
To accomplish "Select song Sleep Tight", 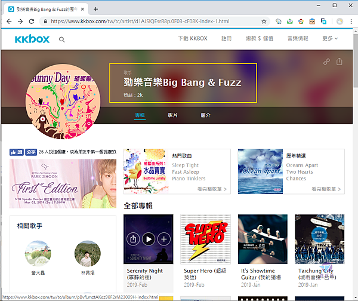I will [186, 165].
